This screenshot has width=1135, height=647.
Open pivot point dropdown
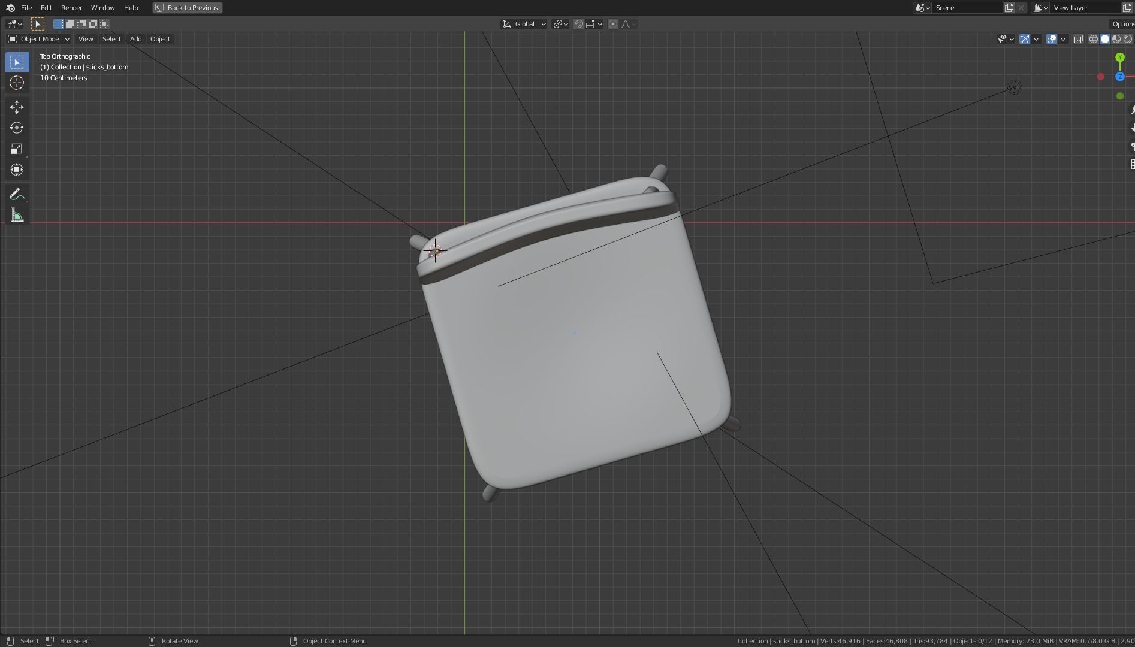(x=561, y=24)
